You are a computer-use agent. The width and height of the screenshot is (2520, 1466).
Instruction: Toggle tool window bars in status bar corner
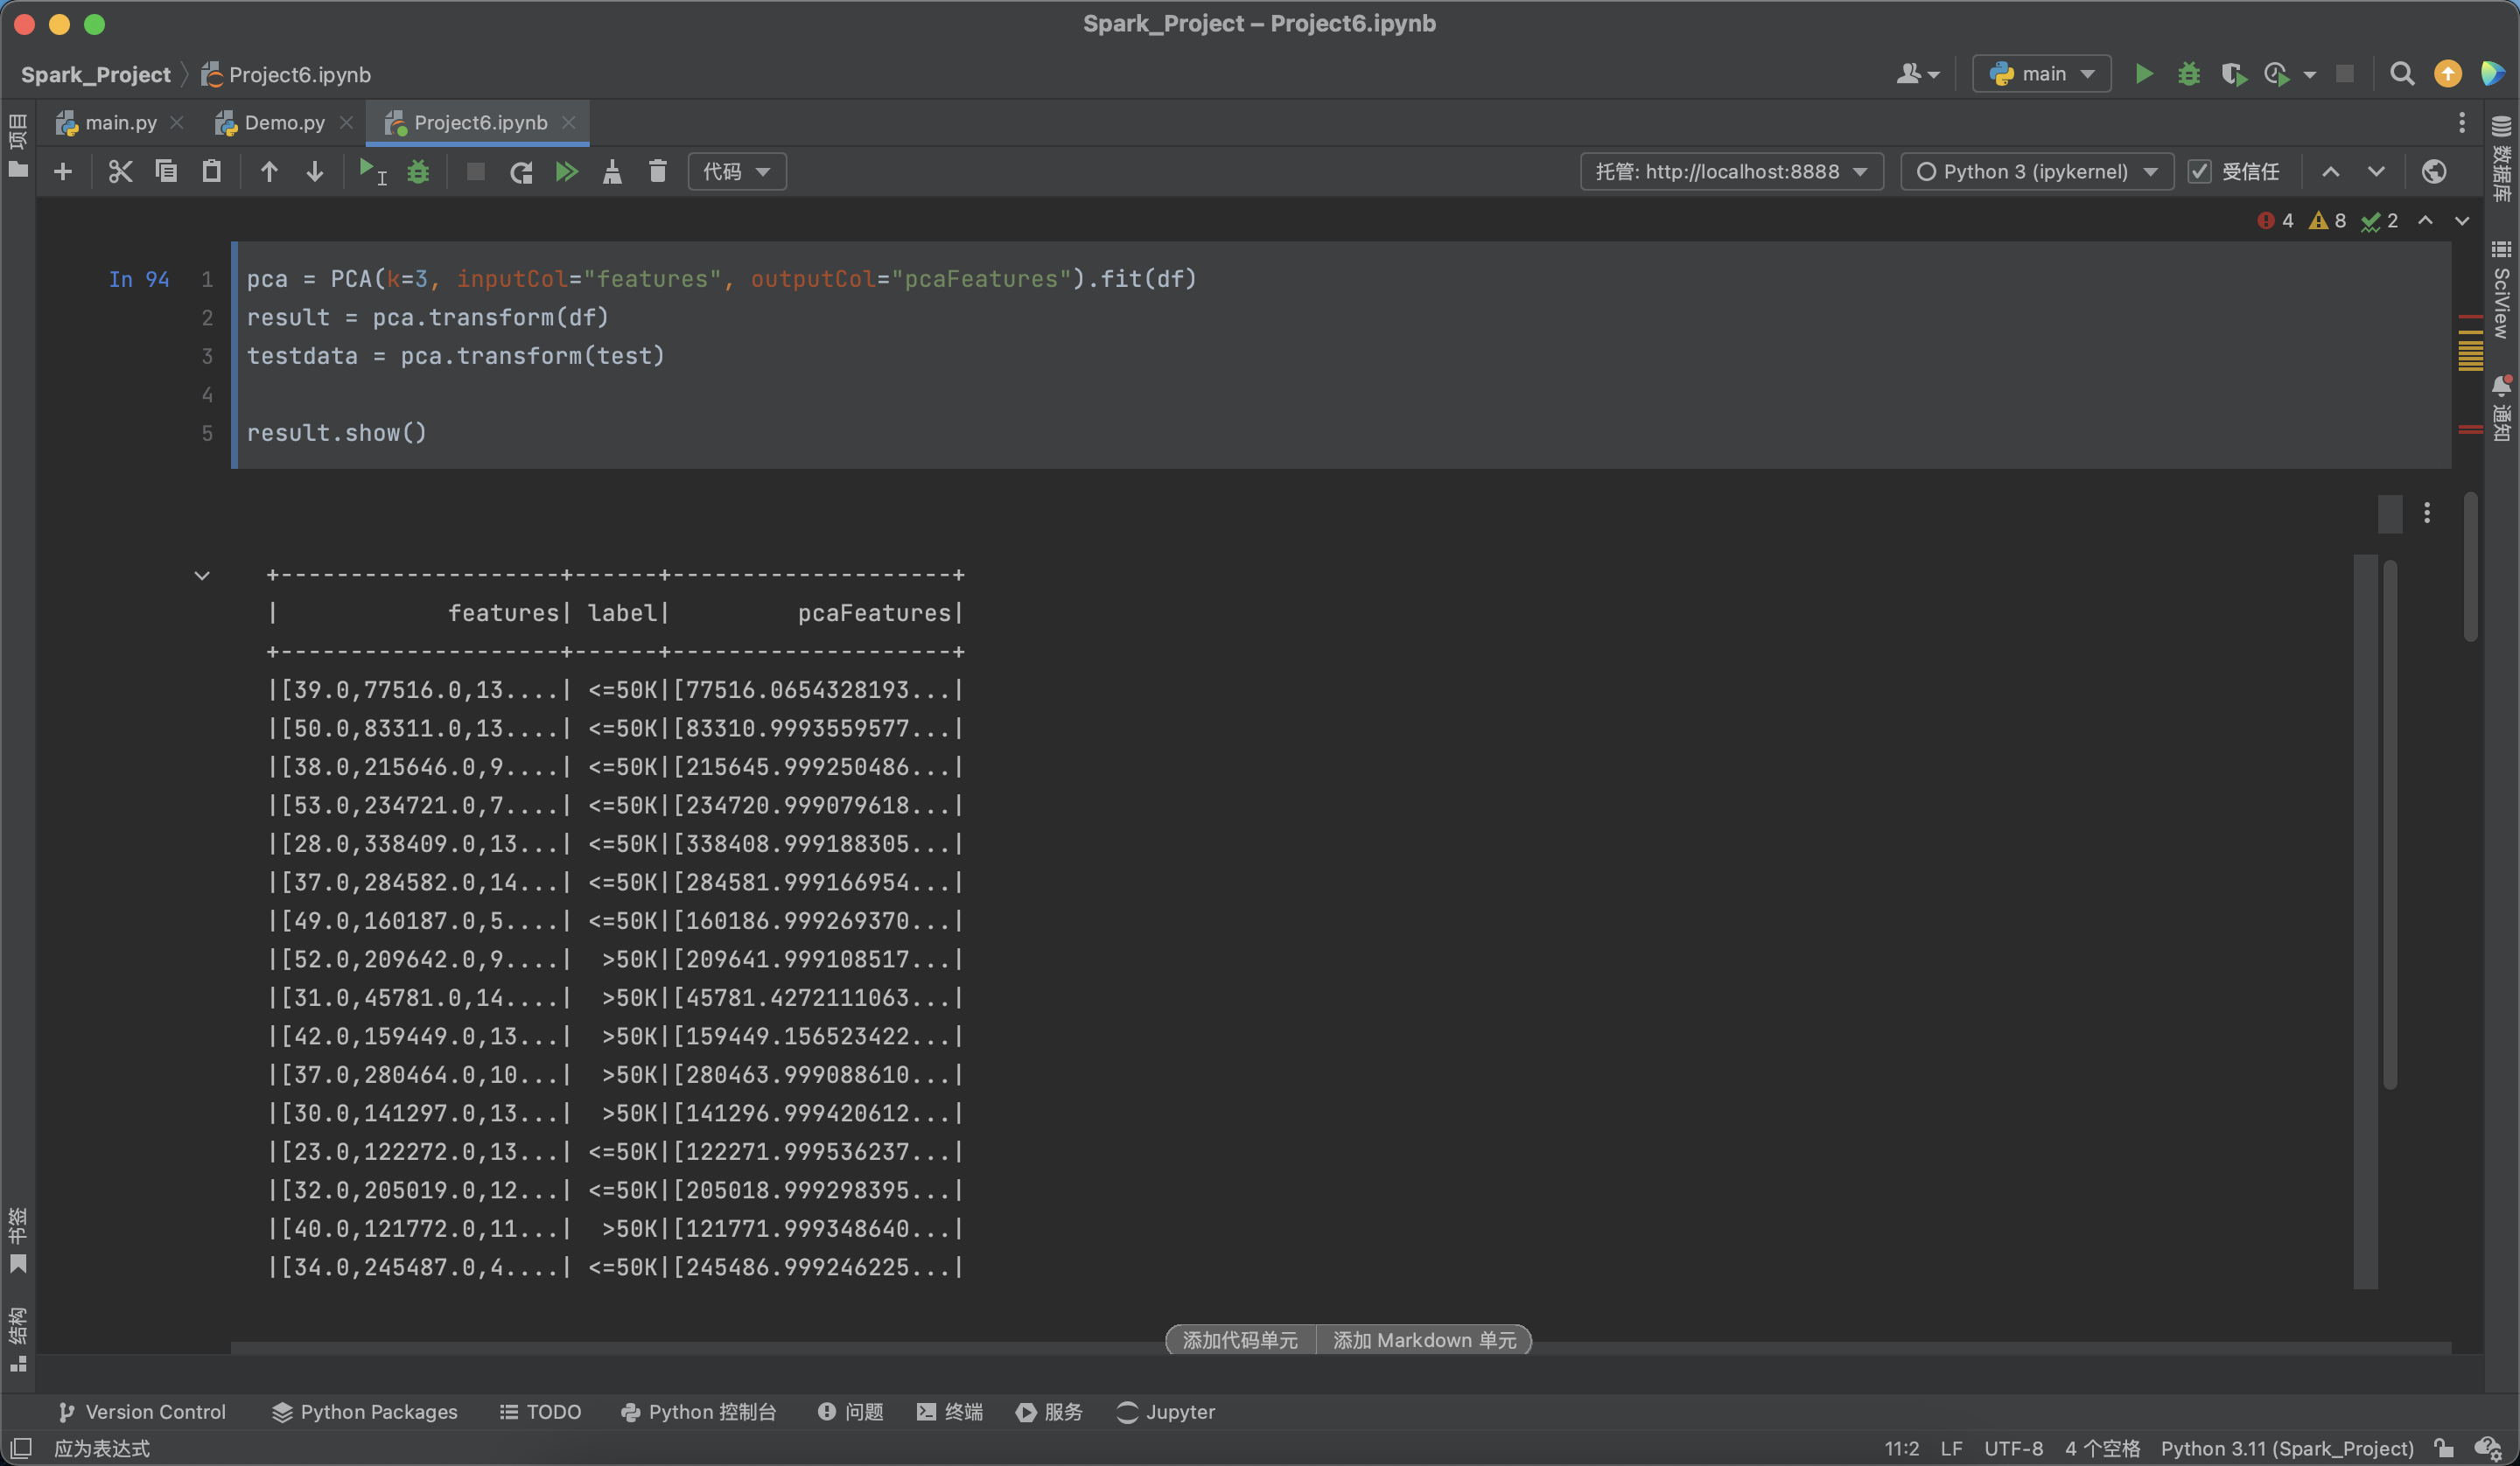tap(21, 1448)
